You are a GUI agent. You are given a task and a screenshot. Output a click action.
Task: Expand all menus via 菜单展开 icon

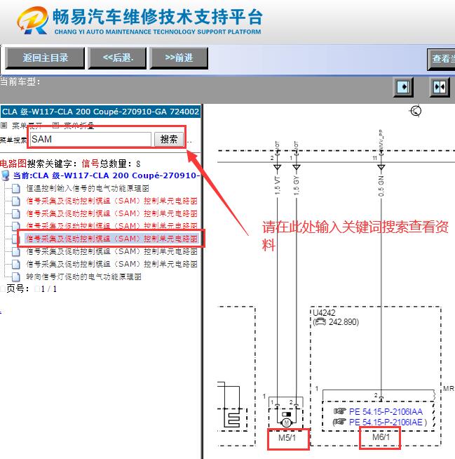pos(4,126)
